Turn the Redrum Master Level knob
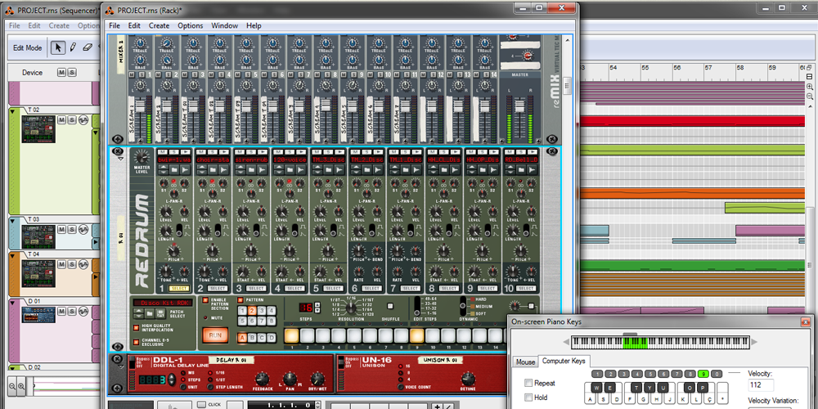This screenshot has width=818, height=409. pos(142,156)
